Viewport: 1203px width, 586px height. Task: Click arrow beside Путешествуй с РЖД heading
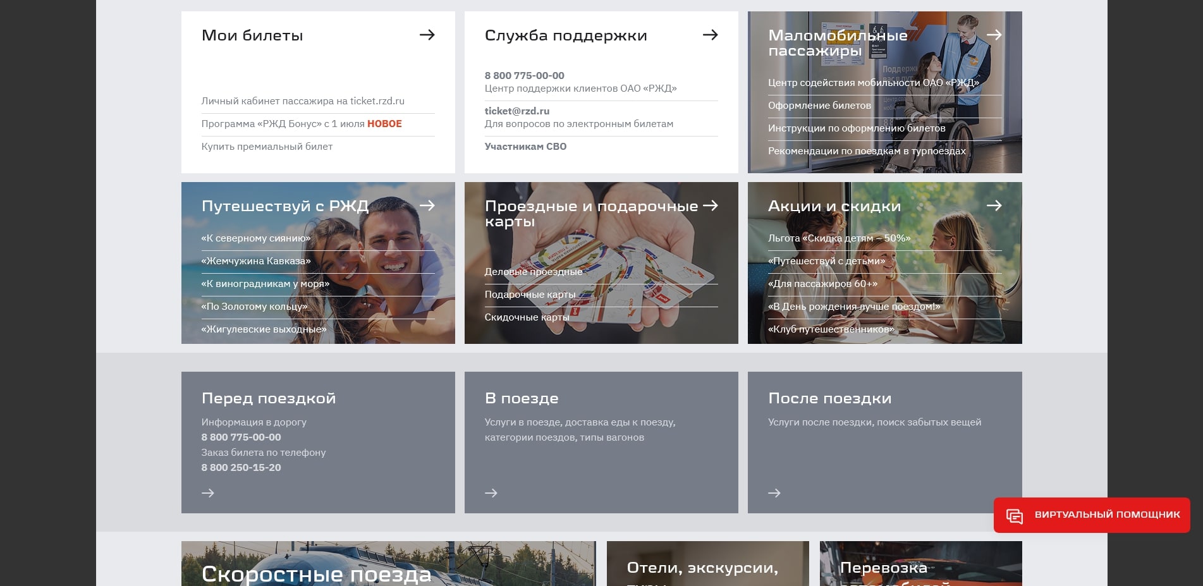pyautogui.click(x=427, y=205)
